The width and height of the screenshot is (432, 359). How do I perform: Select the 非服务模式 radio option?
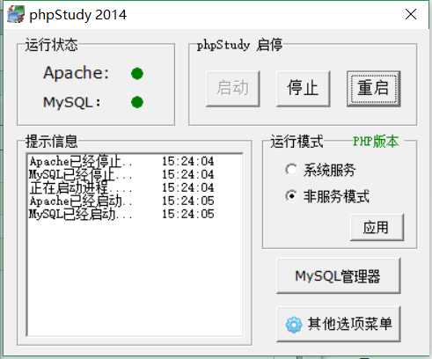point(327,195)
